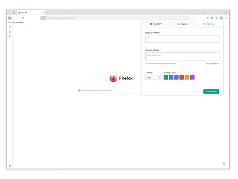Open the search engine selector in address bar

(43, 18)
